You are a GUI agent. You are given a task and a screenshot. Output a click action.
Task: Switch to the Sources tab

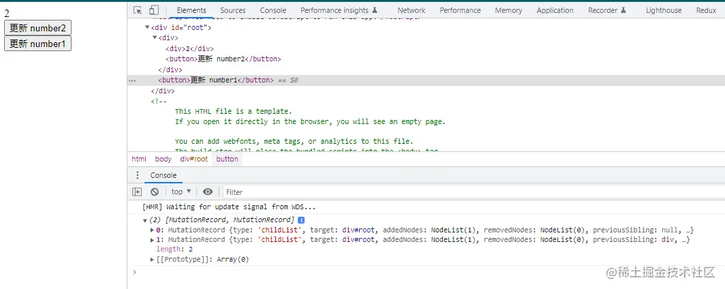click(233, 10)
